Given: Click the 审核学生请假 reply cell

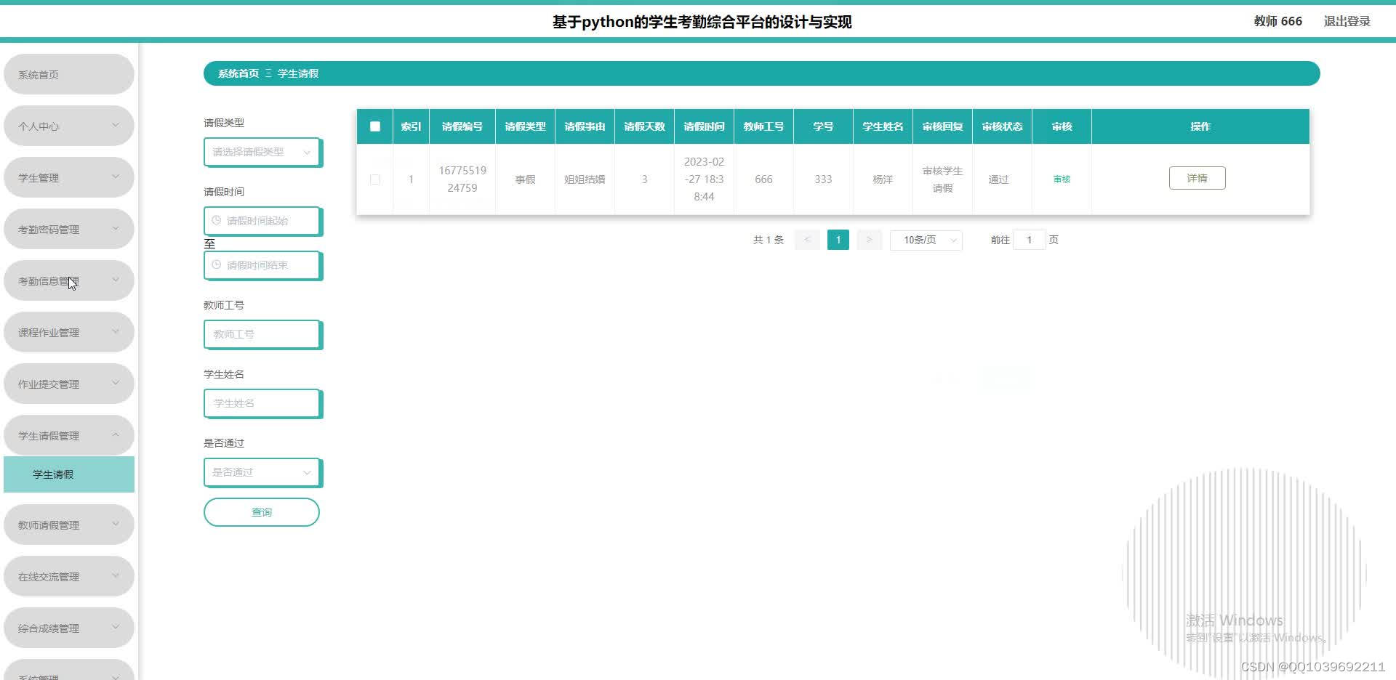Looking at the screenshot, I should pos(942,179).
